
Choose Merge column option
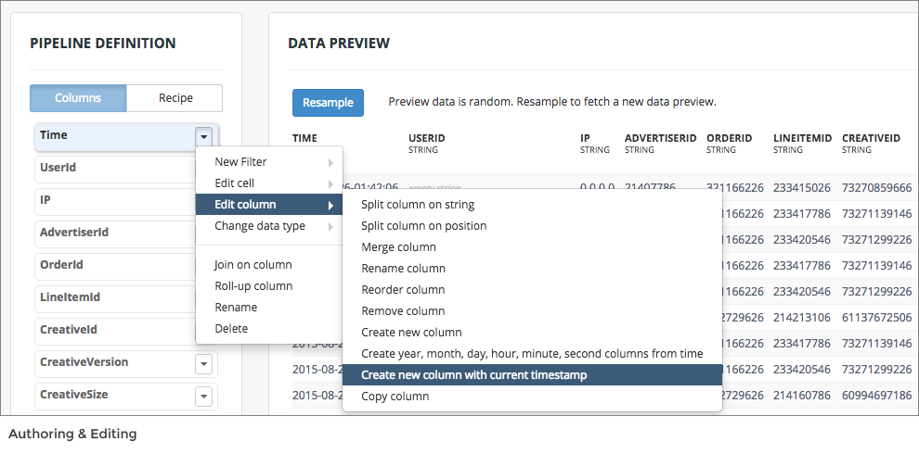398,247
